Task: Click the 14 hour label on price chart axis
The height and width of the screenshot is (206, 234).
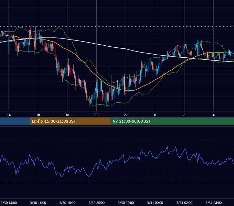Action: 9,115
